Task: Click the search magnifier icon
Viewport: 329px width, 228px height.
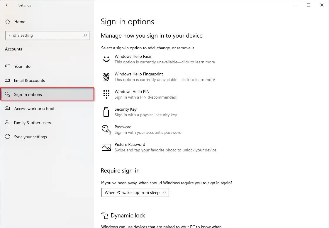Action: [x=85, y=36]
